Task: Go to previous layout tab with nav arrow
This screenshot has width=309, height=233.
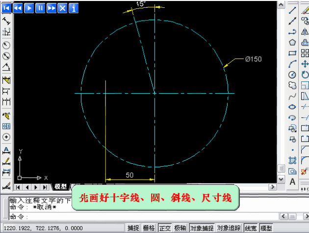Action: 27,187
